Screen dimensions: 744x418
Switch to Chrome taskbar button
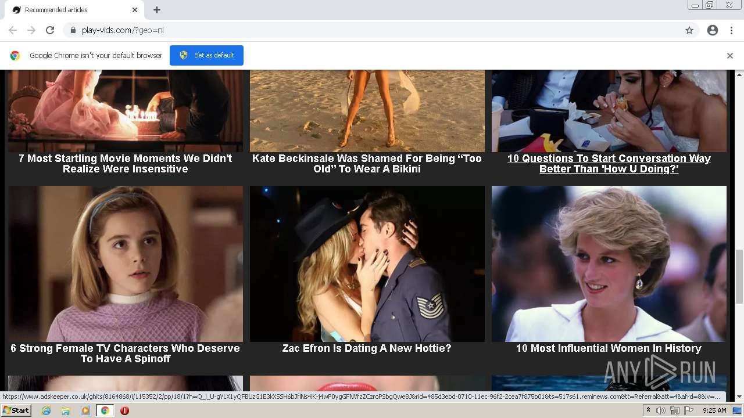tap(105, 410)
